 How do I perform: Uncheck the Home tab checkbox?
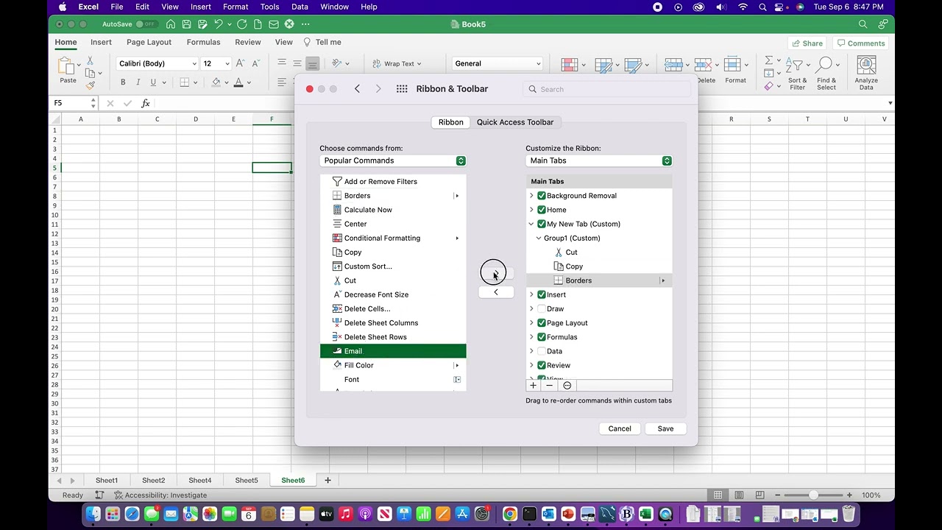542,210
